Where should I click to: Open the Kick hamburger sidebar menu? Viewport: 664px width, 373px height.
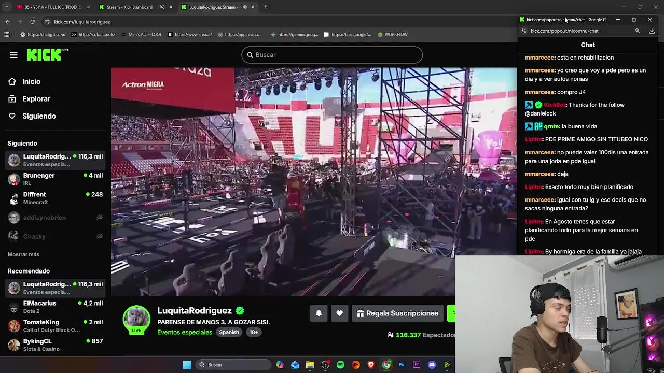[14, 55]
